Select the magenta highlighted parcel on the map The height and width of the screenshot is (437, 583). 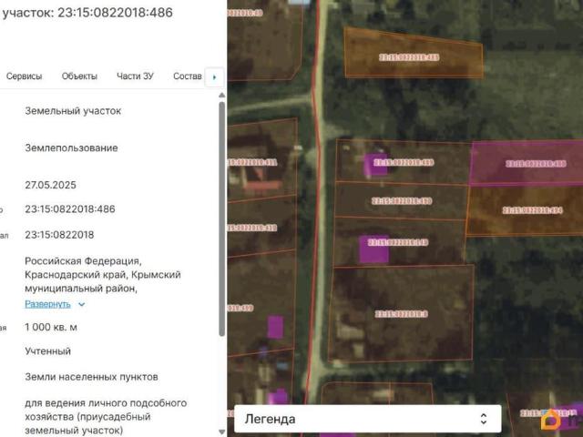(527, 164)
